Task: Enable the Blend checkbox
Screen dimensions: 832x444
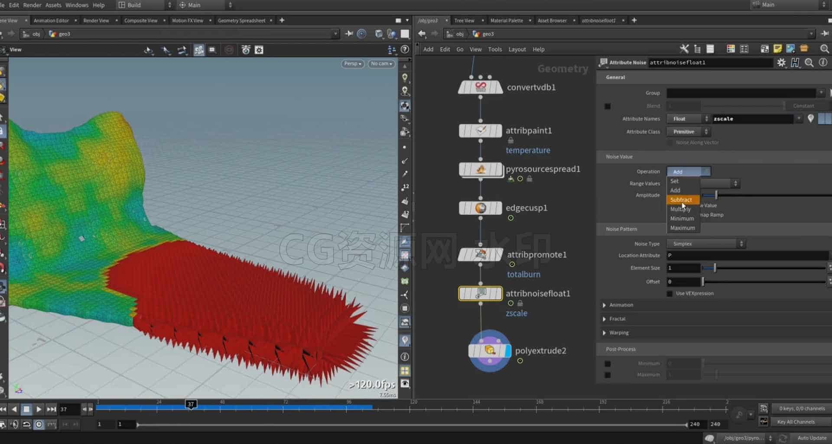Action: coord(608,106)
